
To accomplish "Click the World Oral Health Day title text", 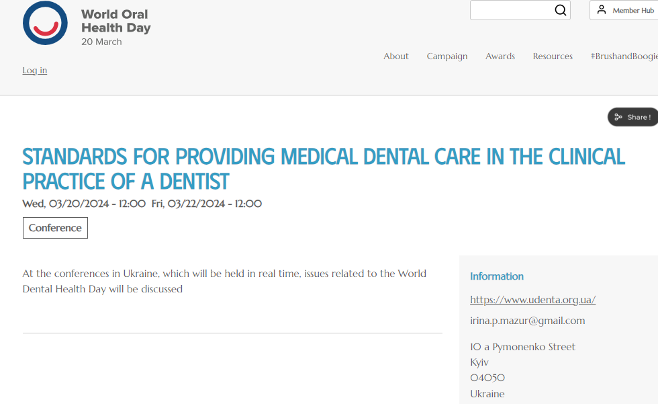I will 115,21.
